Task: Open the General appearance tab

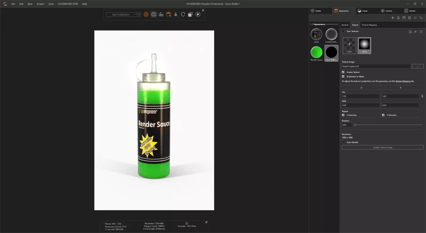Action: [345, 25]
